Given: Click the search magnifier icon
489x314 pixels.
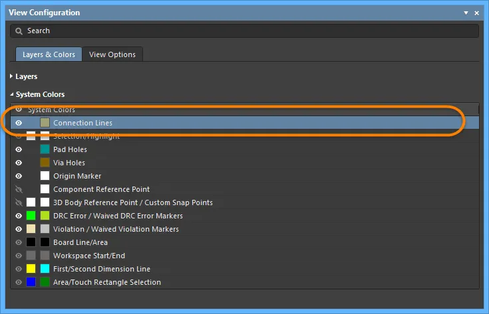Looking at the screenshot, I should [x=19, y=31].
